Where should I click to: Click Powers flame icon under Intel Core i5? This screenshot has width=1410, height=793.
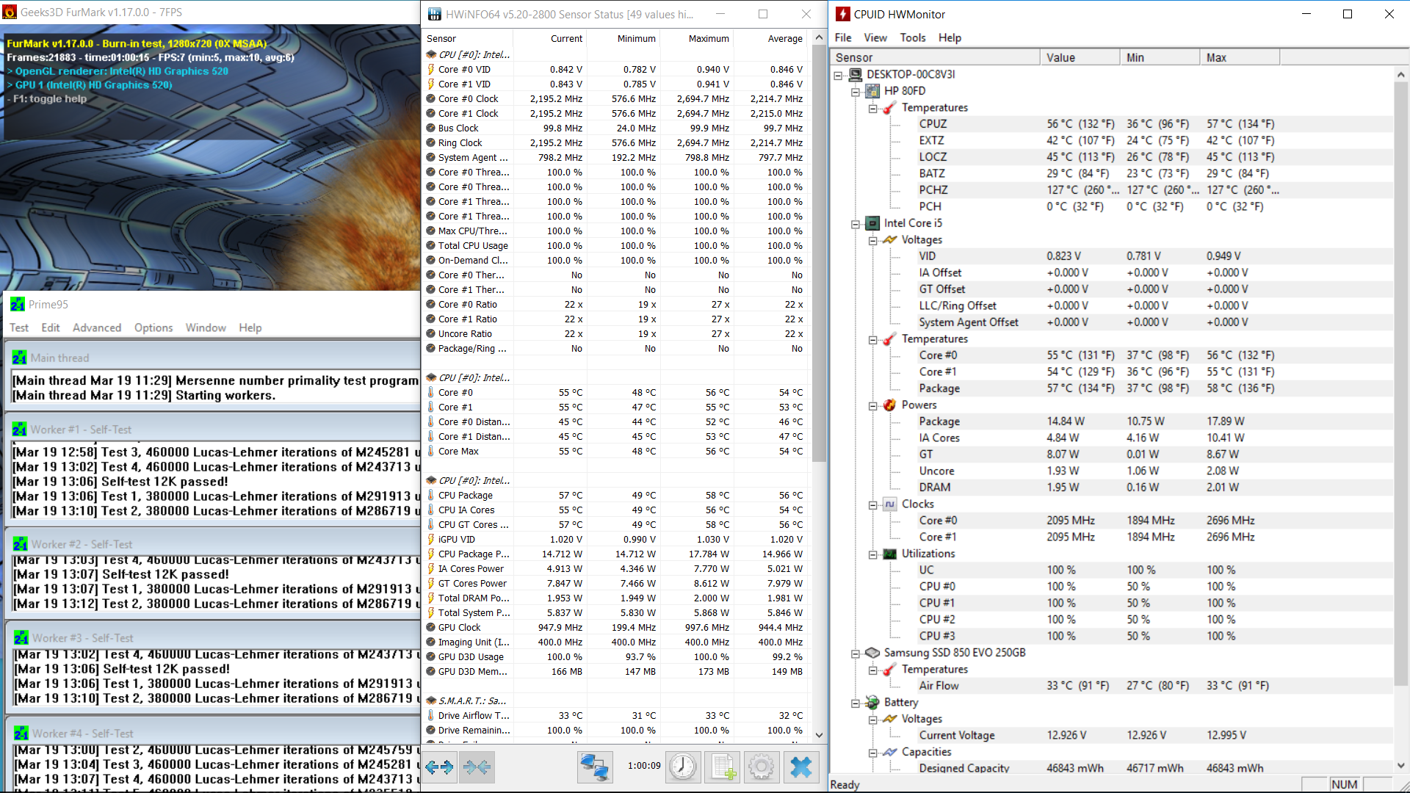click(890, 405)
